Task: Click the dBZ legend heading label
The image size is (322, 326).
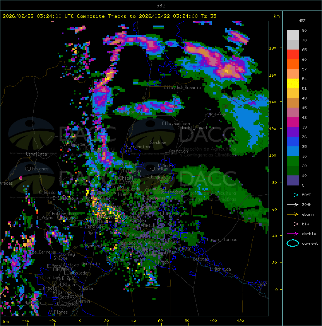Action: [x=302, y=21]
